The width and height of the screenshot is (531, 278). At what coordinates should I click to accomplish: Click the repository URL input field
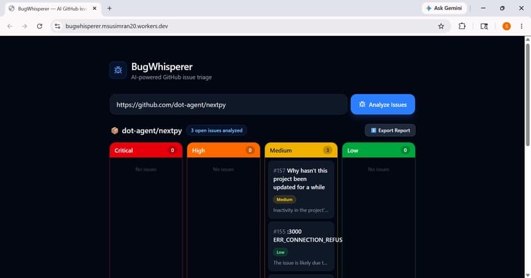point(228,105)
